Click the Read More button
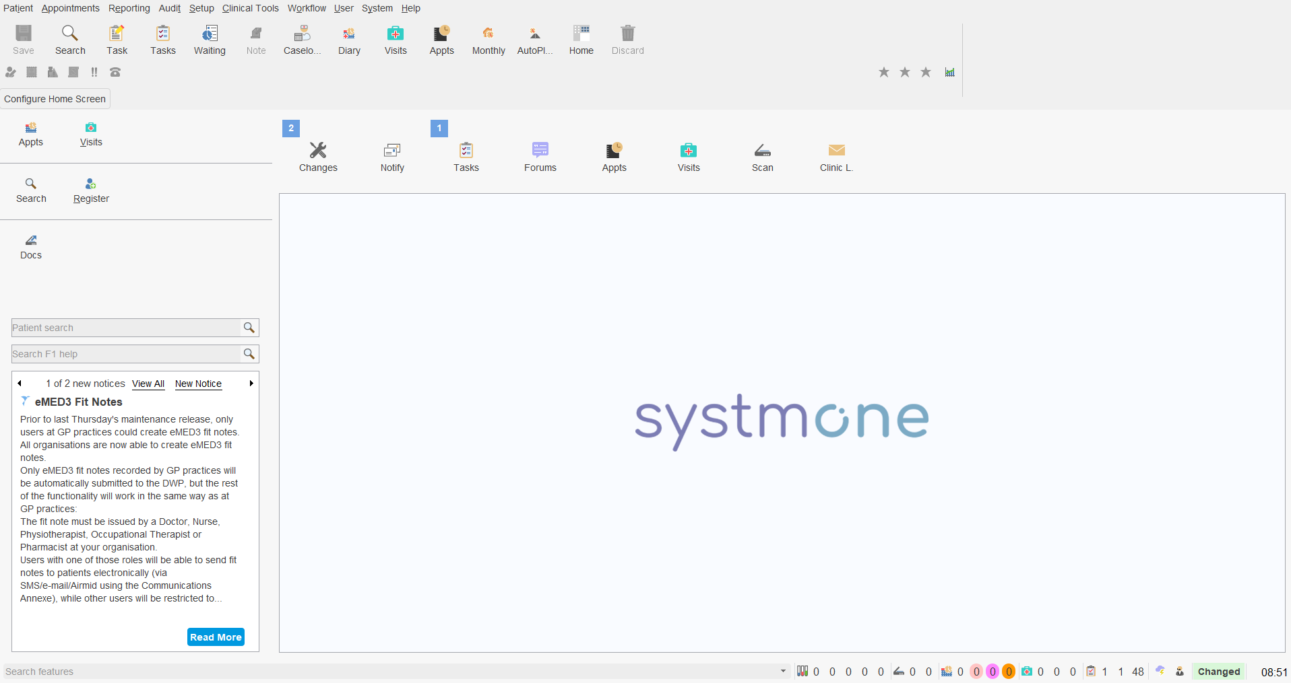Image resolution: width=1291 pixels, height=683 pixels. pos(216,637)
